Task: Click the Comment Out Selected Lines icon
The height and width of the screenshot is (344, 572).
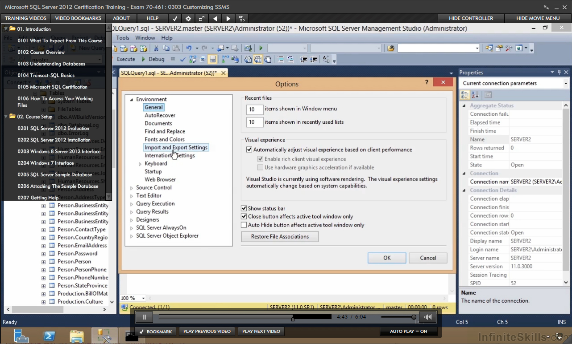Action: tap(281, 59)
